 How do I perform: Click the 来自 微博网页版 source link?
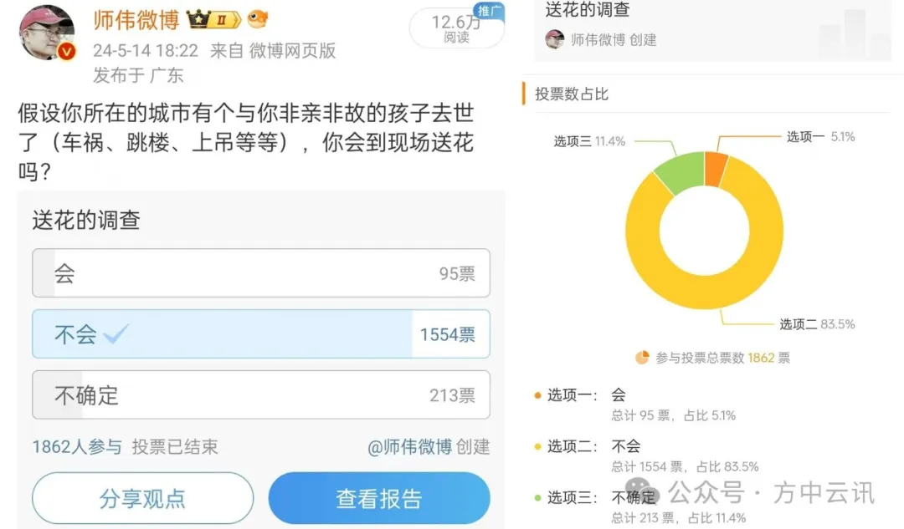click(x=273, y=51)
